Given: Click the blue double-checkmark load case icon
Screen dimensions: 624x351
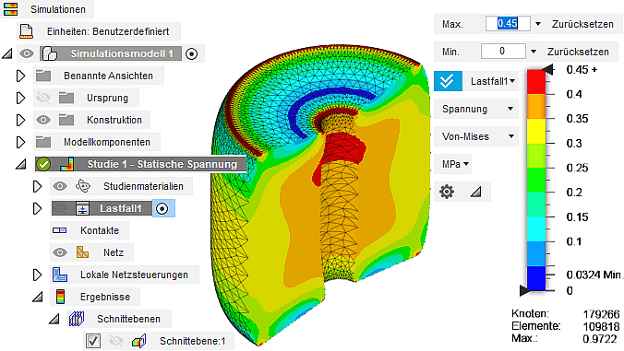Looking at the screenshot, I should click(x=448, y=81).
